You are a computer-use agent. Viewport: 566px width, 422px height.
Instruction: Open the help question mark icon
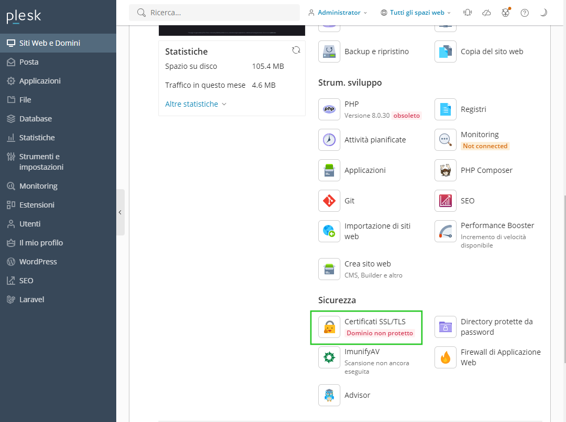pos(524,13)
